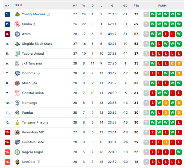Click the Young Africans club crest
This screenshot has width=185, height=168.
tap(17, 14)
